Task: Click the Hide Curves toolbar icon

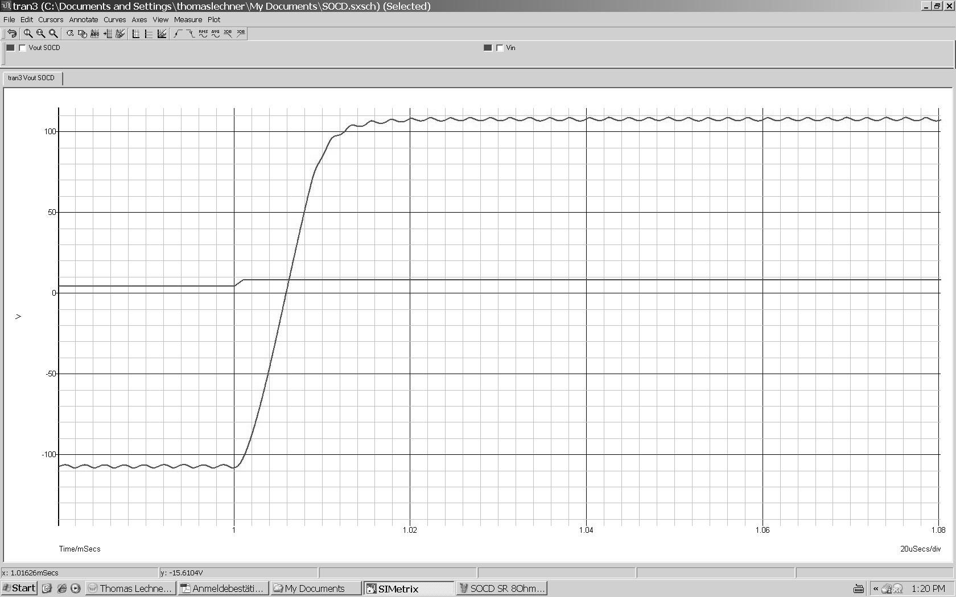Action: click(70, 34)
